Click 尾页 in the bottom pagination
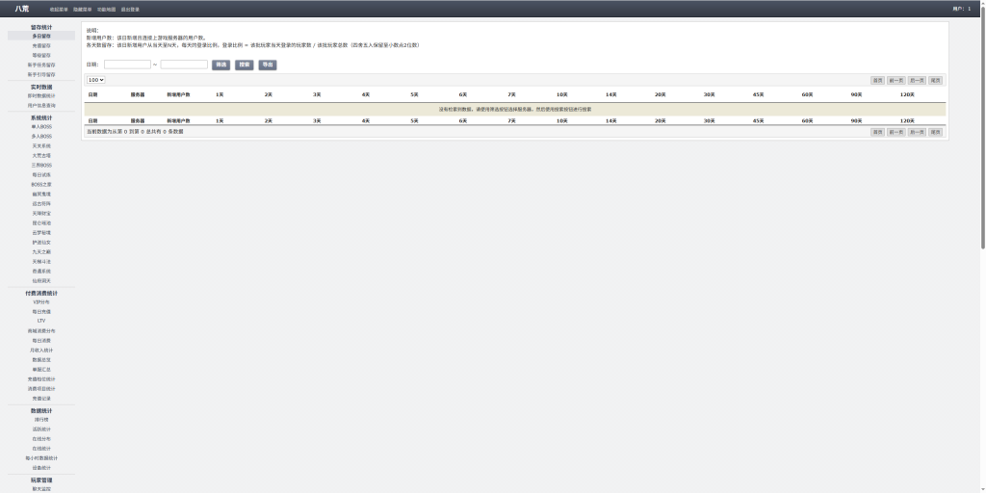Screen dimensions: 986x493 click(x=935, y=132)
